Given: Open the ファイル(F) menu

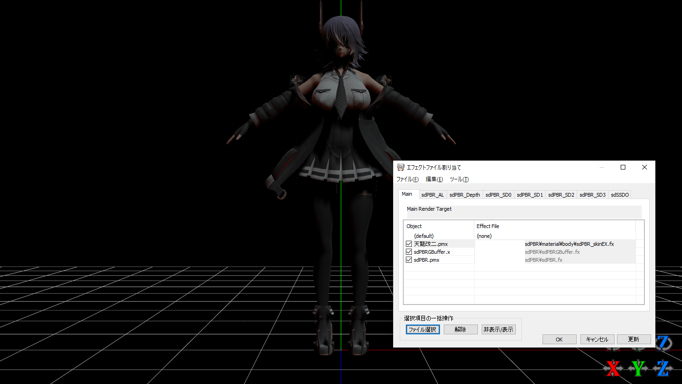Looking at the screenshot, I should coord(407,179).
